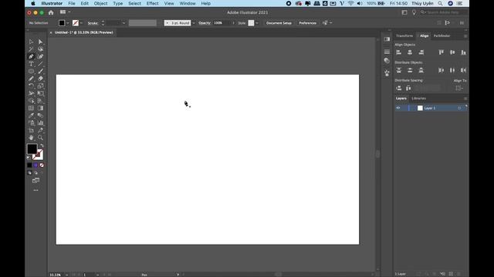The height and width of the screenshot is (277, 494).
Task: Click vertical align bottom icon
Action: pos(463,52)
